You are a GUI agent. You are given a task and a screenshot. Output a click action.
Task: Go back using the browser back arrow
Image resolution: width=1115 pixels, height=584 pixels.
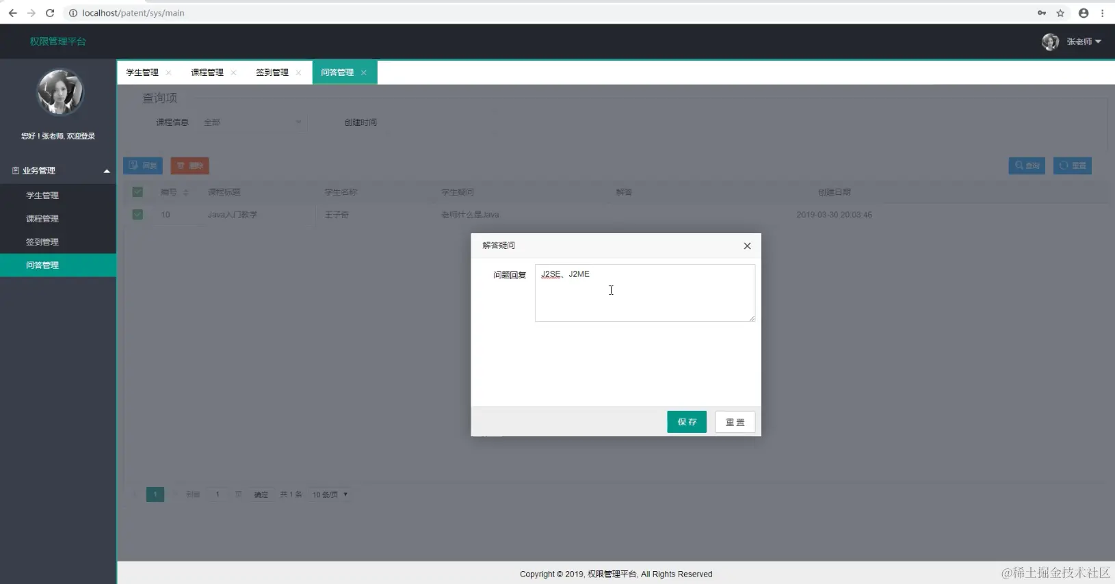click(12, 13)
